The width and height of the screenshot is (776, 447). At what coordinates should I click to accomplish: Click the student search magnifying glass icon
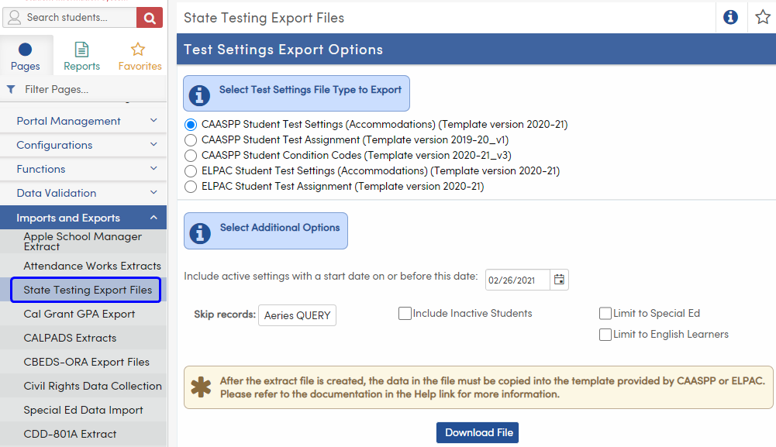tap(149, 16)
